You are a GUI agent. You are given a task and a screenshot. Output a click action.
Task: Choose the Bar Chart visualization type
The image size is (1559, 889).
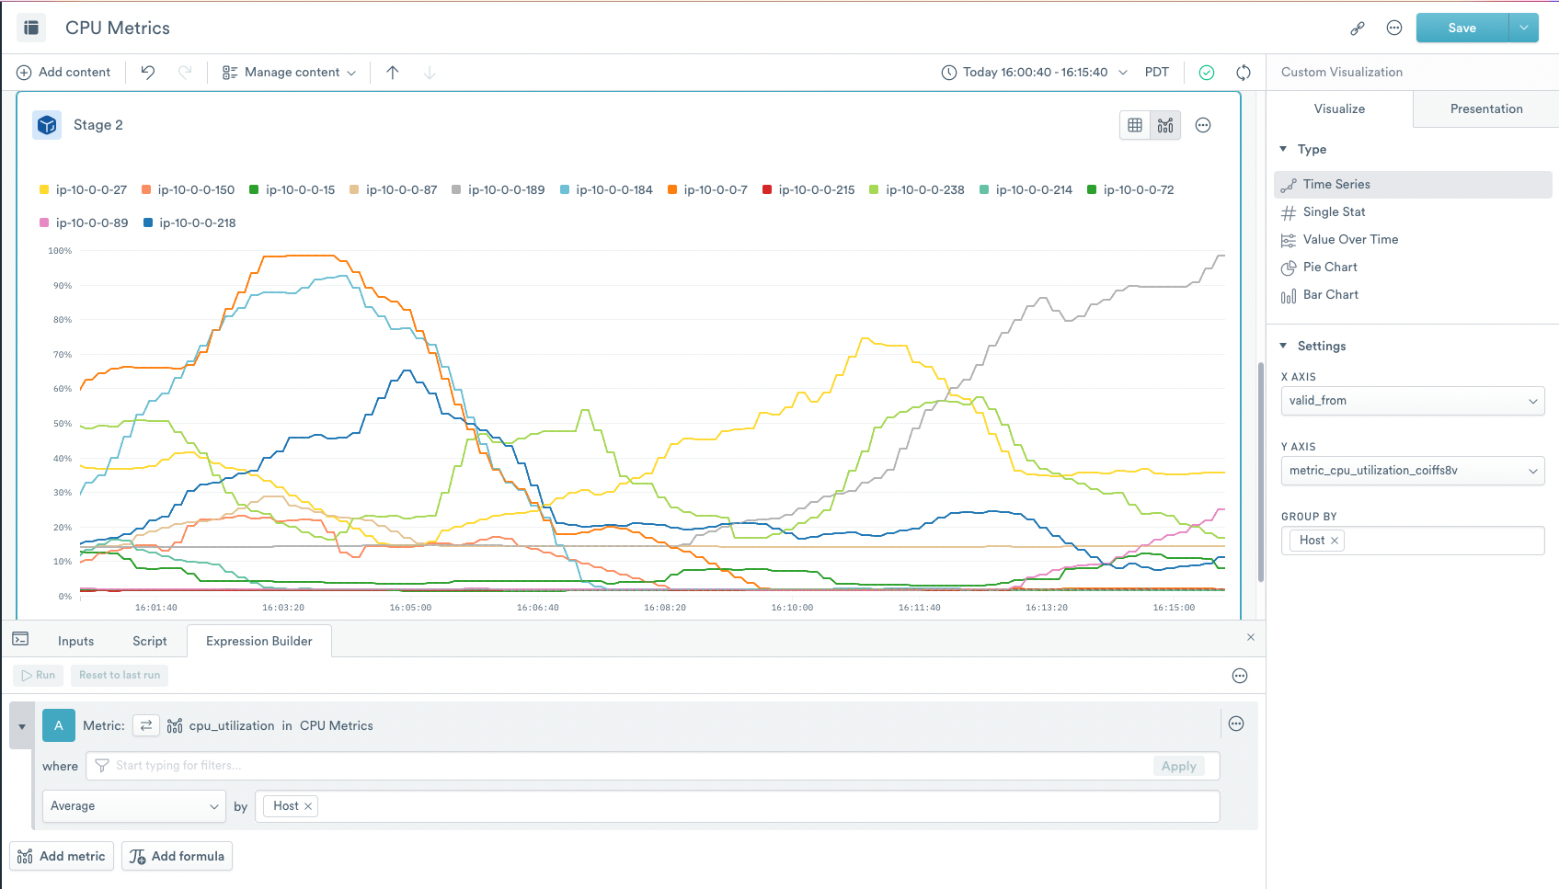tap(1413, 294)
